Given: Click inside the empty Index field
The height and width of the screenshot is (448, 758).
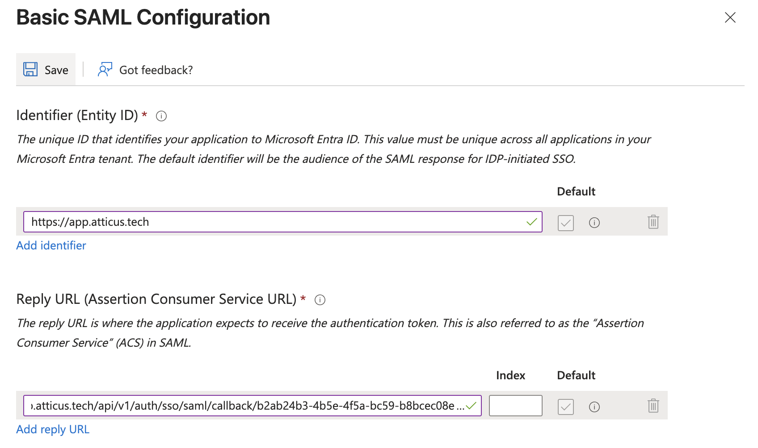Looking at the screenshot, I should (515, 406).
